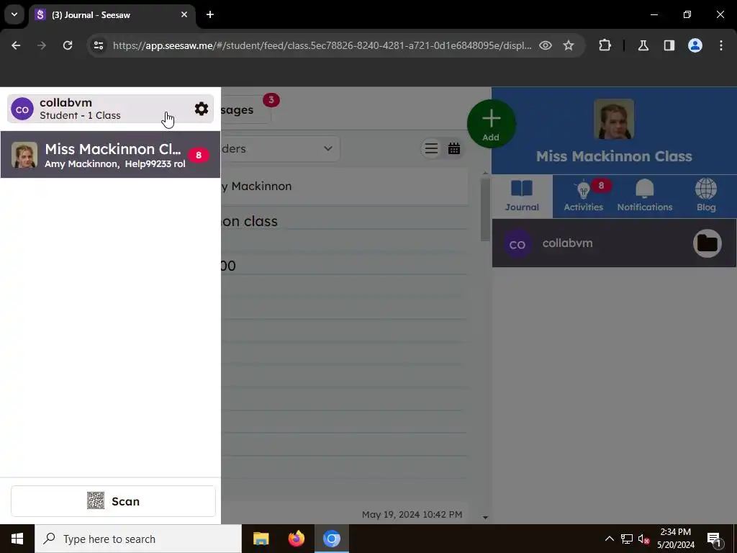Click the feed scrollbar down arrow

[x=485, y=518]
